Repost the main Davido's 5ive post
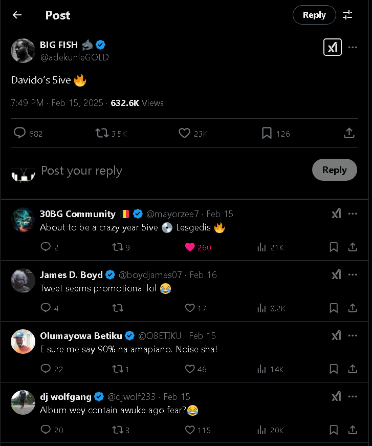This screenshot has width=372, height=446. point(102,133)
